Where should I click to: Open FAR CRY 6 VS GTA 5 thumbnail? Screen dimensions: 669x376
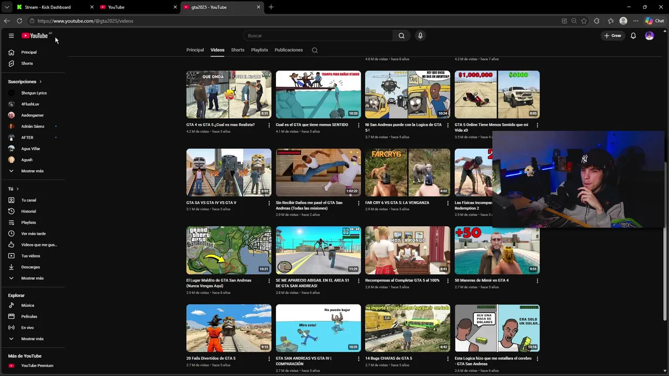point(408,172)
